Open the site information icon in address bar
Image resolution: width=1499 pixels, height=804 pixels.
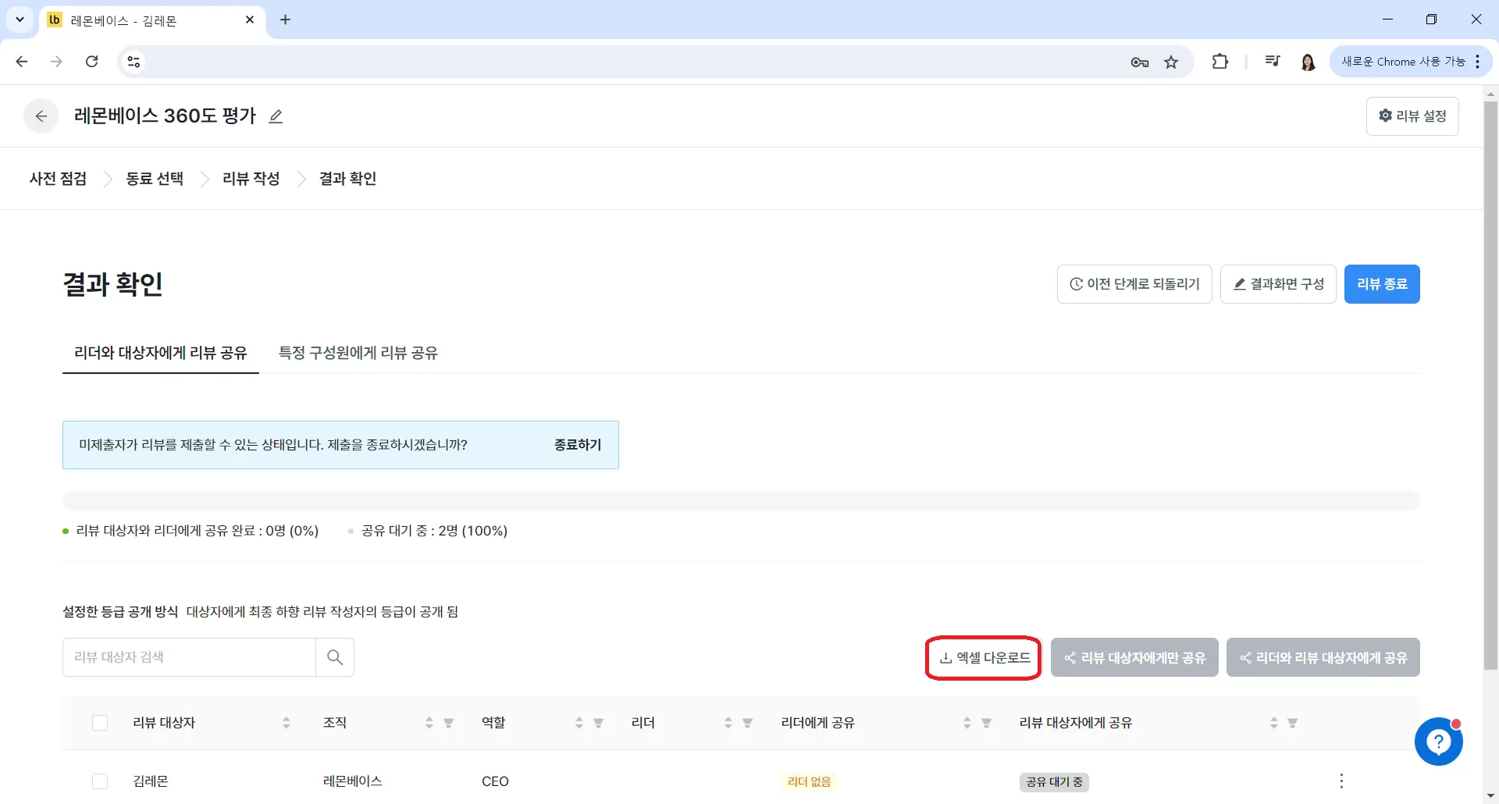134,62
